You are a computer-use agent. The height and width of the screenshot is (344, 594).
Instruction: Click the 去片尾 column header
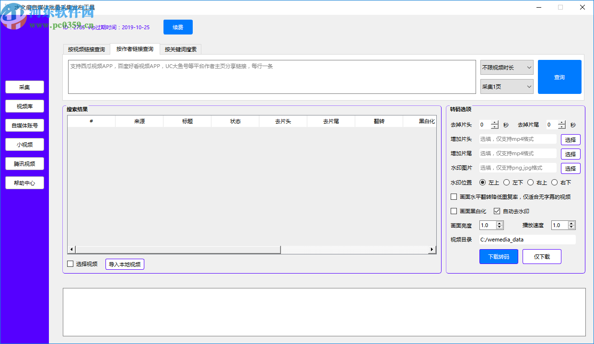pyautogui.click(x=331, y=122)
